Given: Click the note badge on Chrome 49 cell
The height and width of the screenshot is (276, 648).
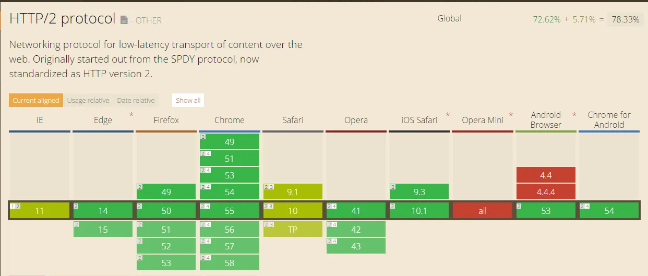Looking at the screenshot, I should point(203,137).
